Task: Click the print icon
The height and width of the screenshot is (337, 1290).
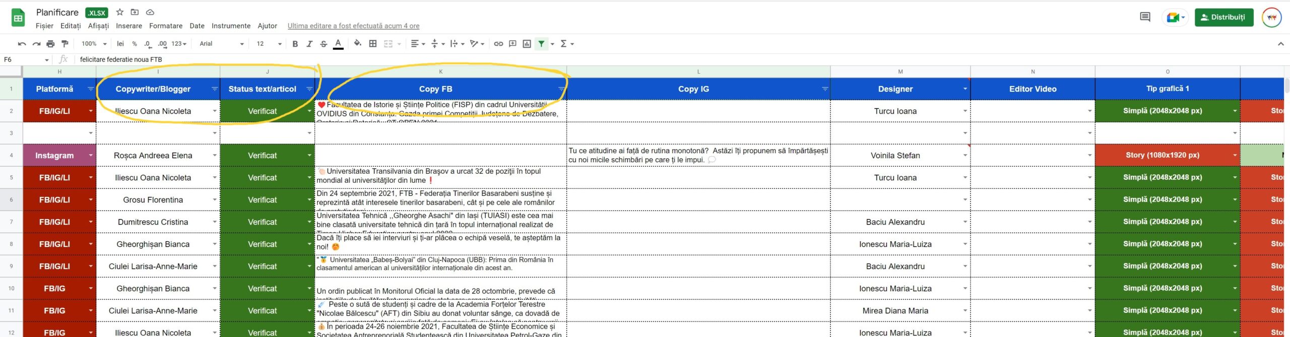Action: coord(50,44)
